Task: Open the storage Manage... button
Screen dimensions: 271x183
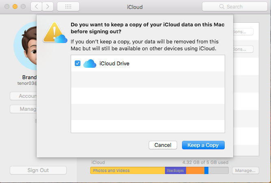Action: point(245,170)
